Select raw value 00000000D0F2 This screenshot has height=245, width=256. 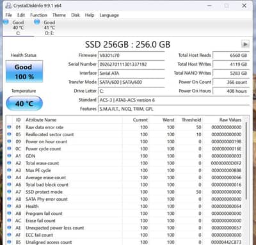coord(226,163)
